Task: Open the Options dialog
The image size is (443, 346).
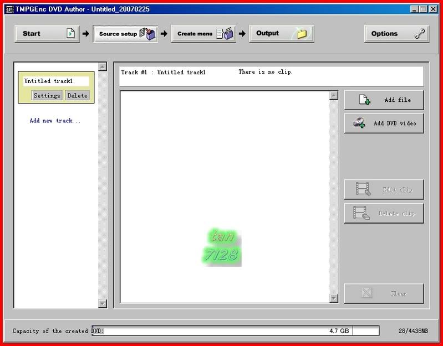Action: (x=396, y=34)
